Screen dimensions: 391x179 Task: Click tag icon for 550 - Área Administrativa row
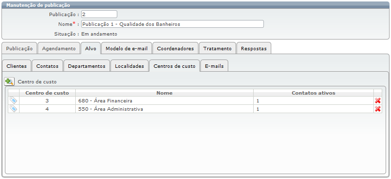(14, 109)
